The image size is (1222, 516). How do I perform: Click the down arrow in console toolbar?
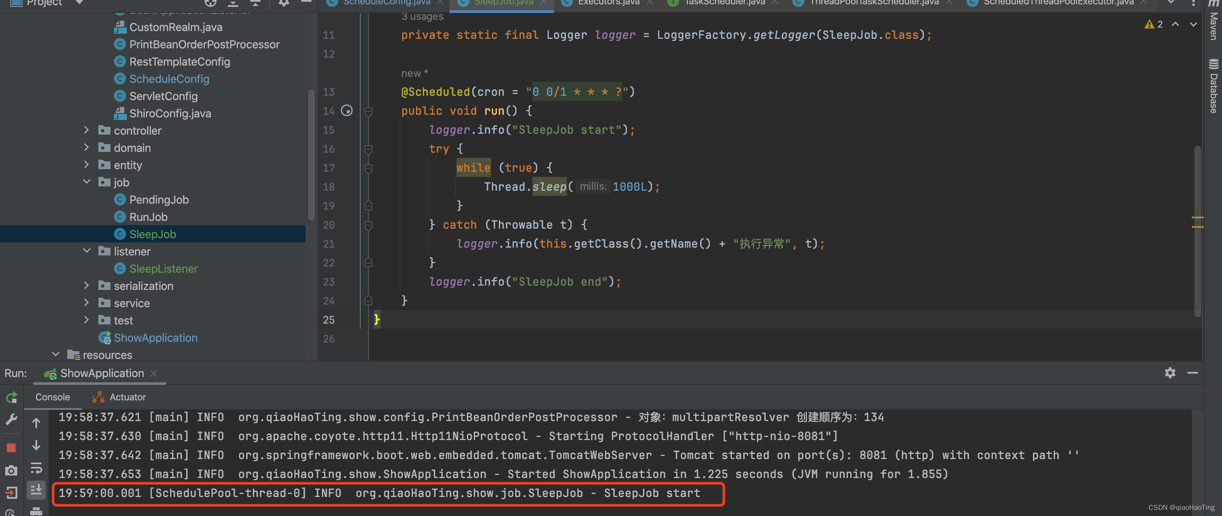[36, 445]
